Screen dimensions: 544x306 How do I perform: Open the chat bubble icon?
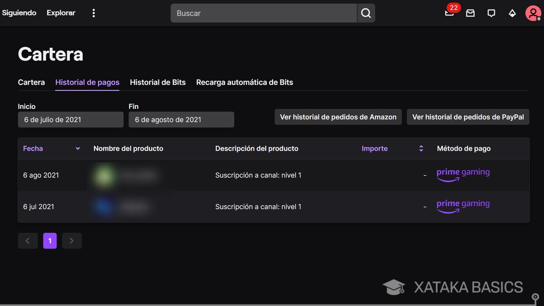(491, 13)
